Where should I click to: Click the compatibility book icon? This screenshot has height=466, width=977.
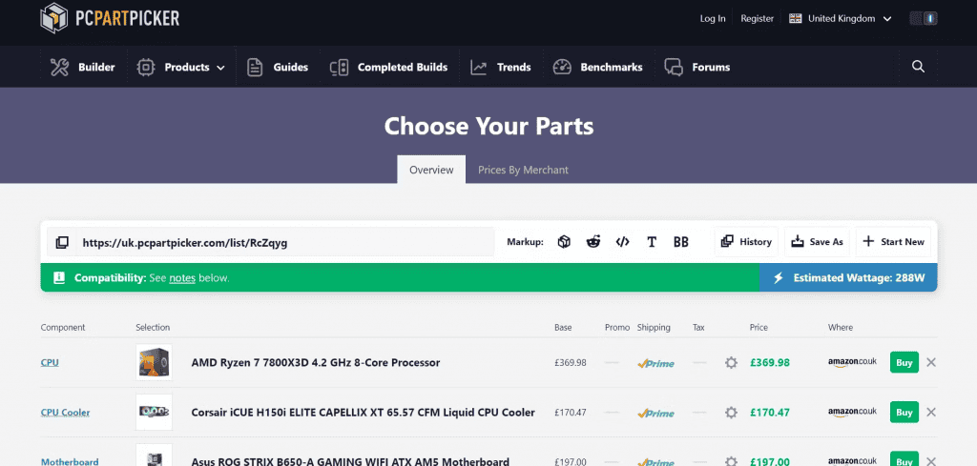pyautogui.click(x=59, y=277)
